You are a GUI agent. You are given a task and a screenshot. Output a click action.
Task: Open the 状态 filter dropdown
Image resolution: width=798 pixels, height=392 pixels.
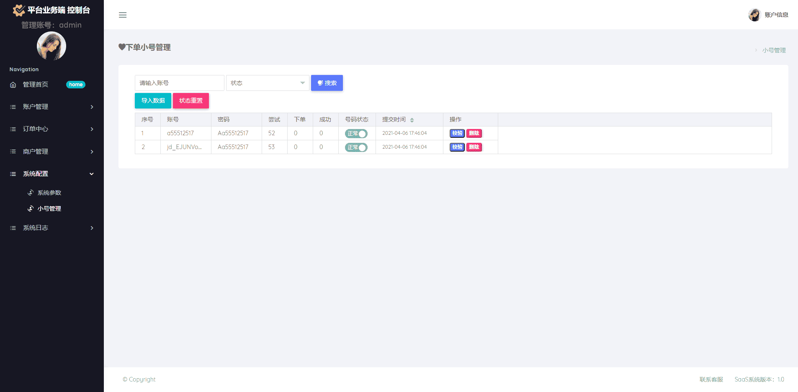268,83
